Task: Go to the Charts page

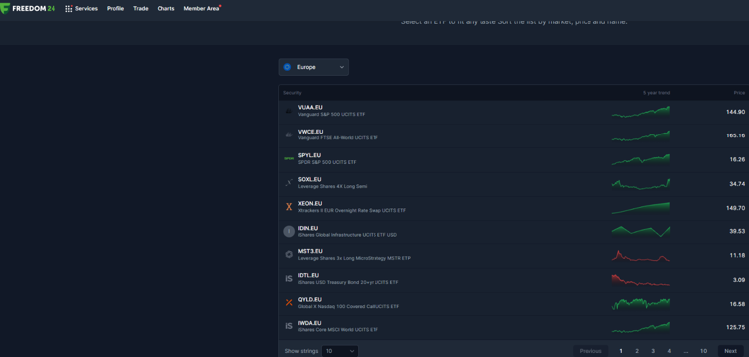Action: [165, 9]
